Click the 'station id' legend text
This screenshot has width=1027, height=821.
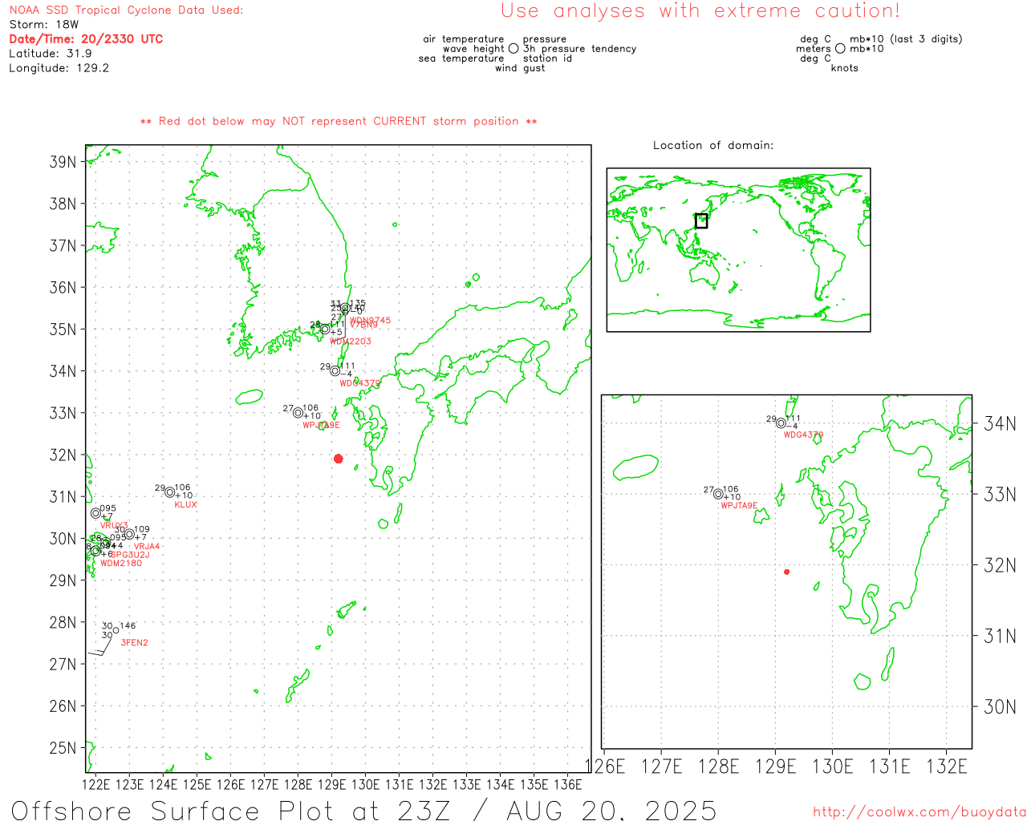point(547,59)
